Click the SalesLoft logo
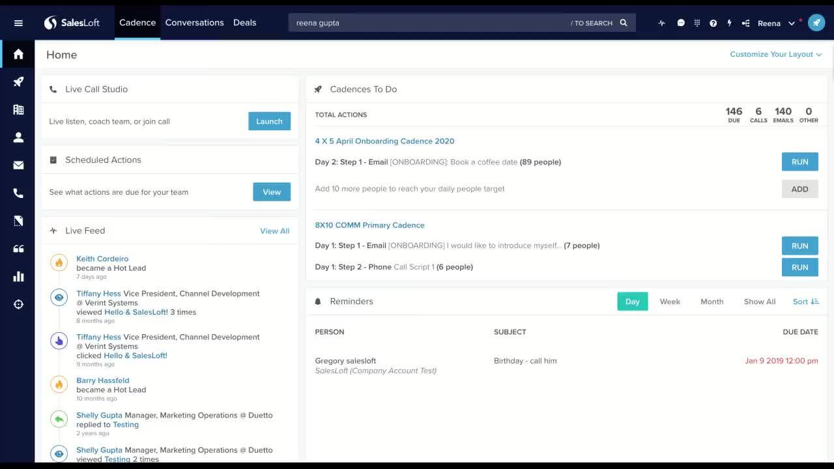Viewport: 834px width, 469px height. (72, 23)
